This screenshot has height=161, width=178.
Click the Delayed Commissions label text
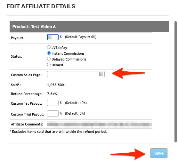click(x=69, y=59)
